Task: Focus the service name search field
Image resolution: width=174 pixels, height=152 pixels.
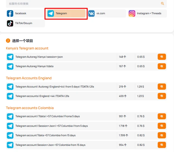Action: click(x=86, y=4)
